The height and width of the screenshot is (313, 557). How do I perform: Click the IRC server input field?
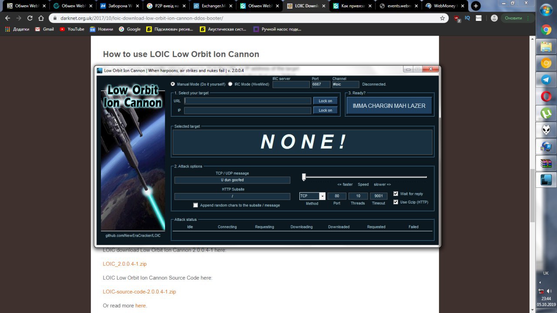(291, 84)
